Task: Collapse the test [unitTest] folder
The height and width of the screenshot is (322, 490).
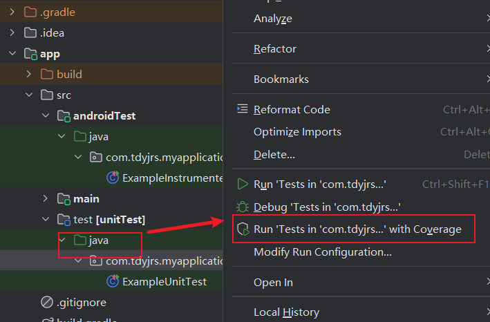Action: click(46, 219)
